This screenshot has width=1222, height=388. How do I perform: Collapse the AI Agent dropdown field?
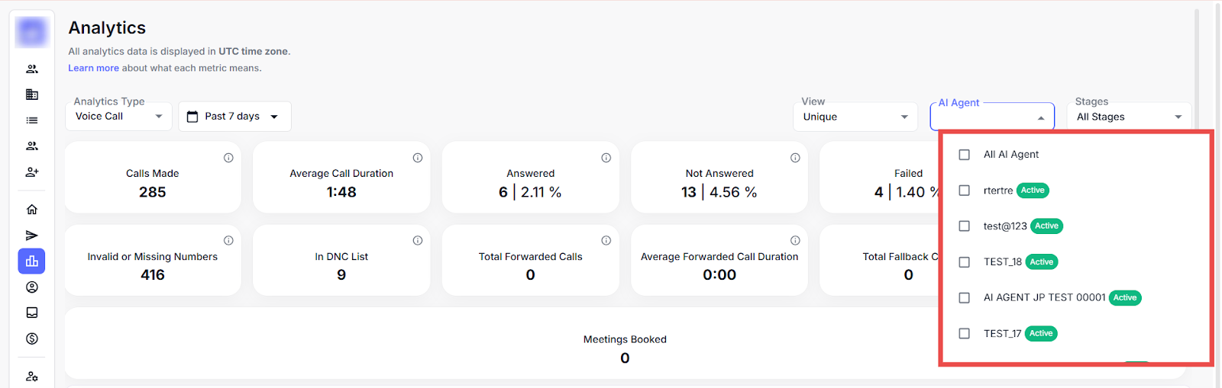click(1040, 118)
